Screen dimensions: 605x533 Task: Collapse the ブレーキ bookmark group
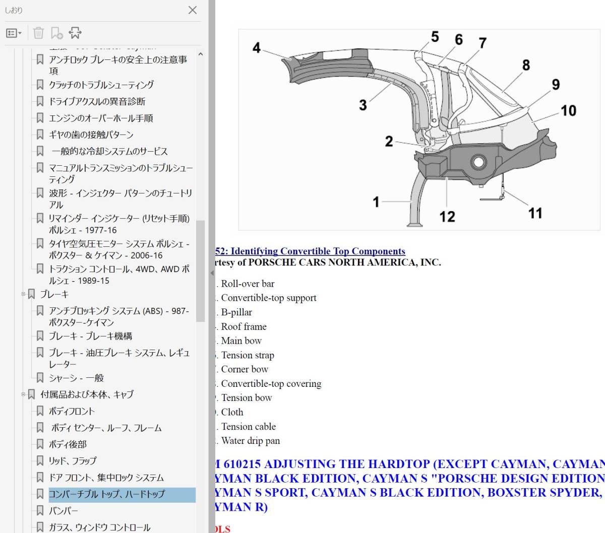click(23, 294)
